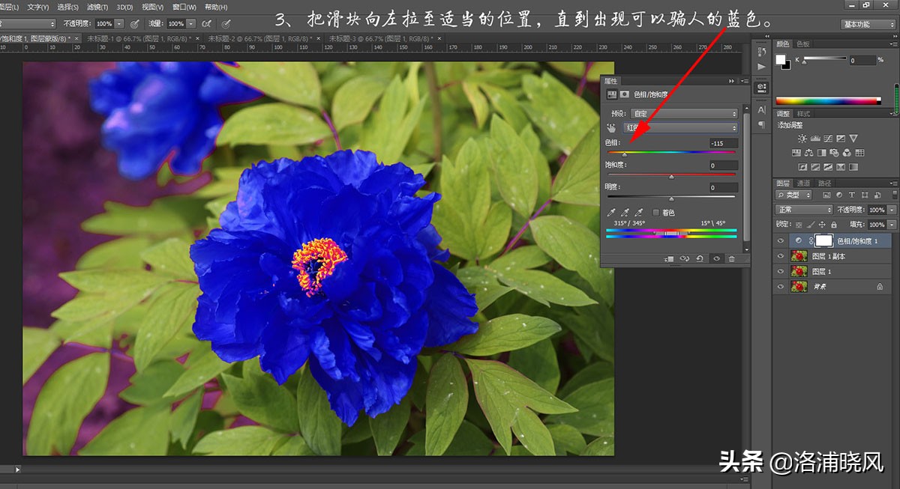Switch to the 通道 tab

click(803, 183)
